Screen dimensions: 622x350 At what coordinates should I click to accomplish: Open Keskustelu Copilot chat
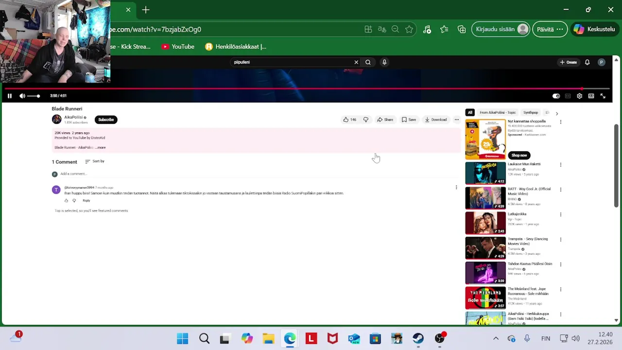coord(595,29)
